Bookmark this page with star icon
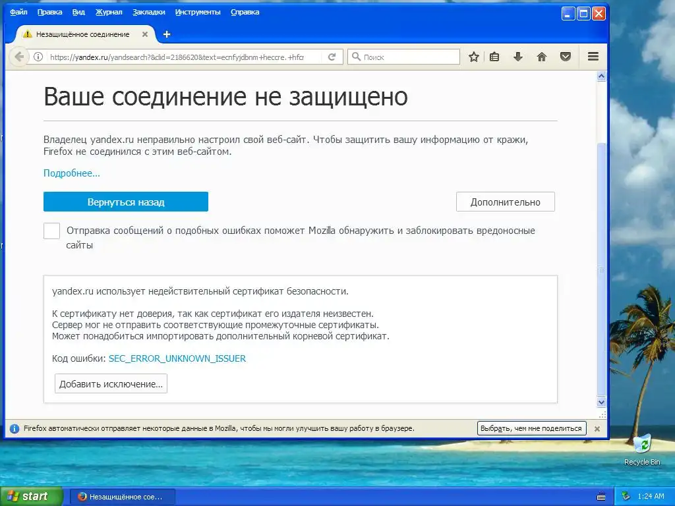Viewport: 675px width, 506px height. tap(473, 57)
